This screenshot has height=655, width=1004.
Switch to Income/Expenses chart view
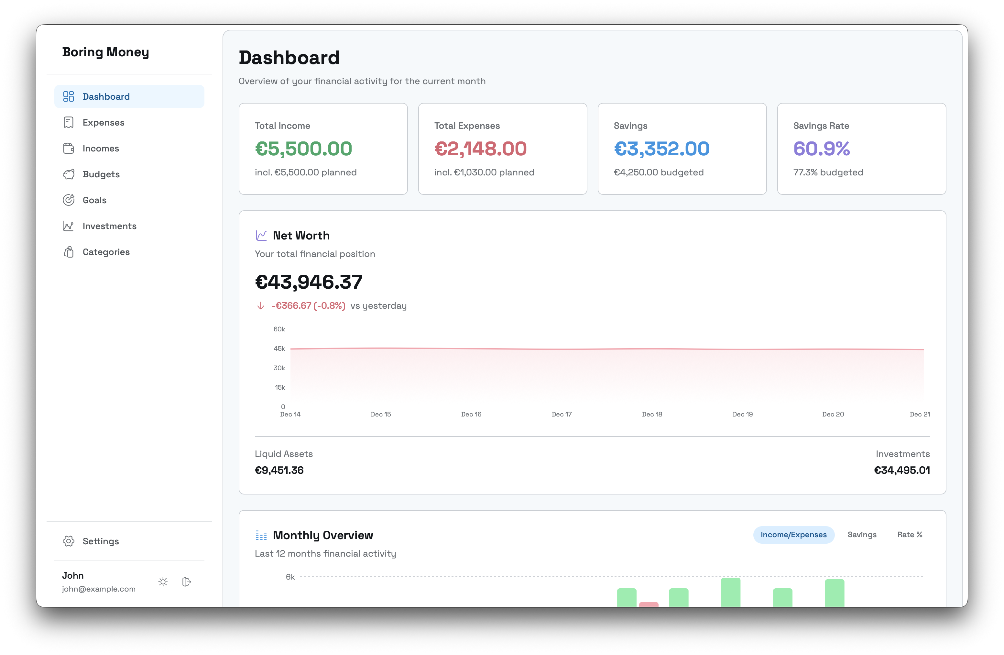[x=793, y=535]
